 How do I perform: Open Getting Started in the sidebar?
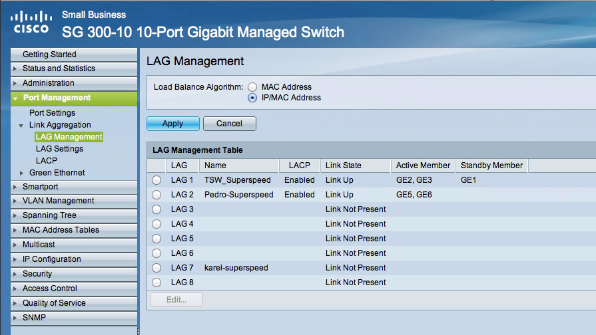(x=49, y=55)
